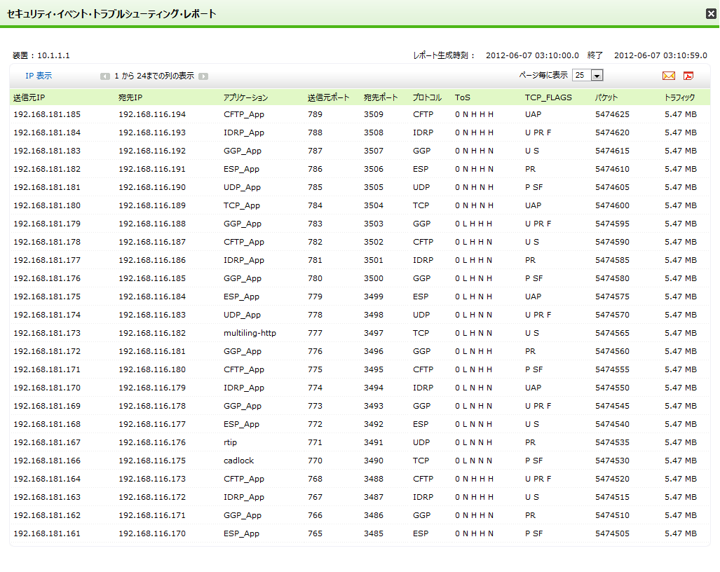Click the cadlock application cell

pyautogui.click(x=238, y=461)
